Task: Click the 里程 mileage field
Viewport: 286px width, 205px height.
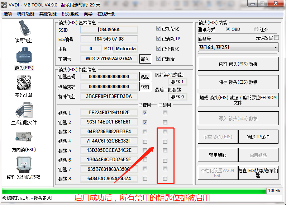Action: (91, 48)
